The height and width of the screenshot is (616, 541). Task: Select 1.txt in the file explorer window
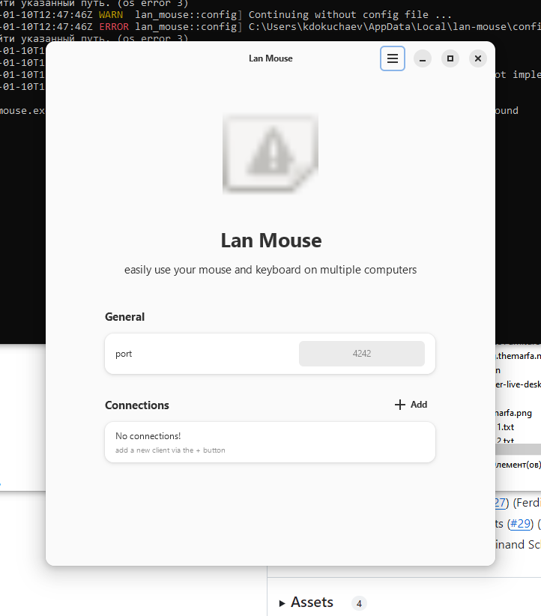tap(505, 427)
